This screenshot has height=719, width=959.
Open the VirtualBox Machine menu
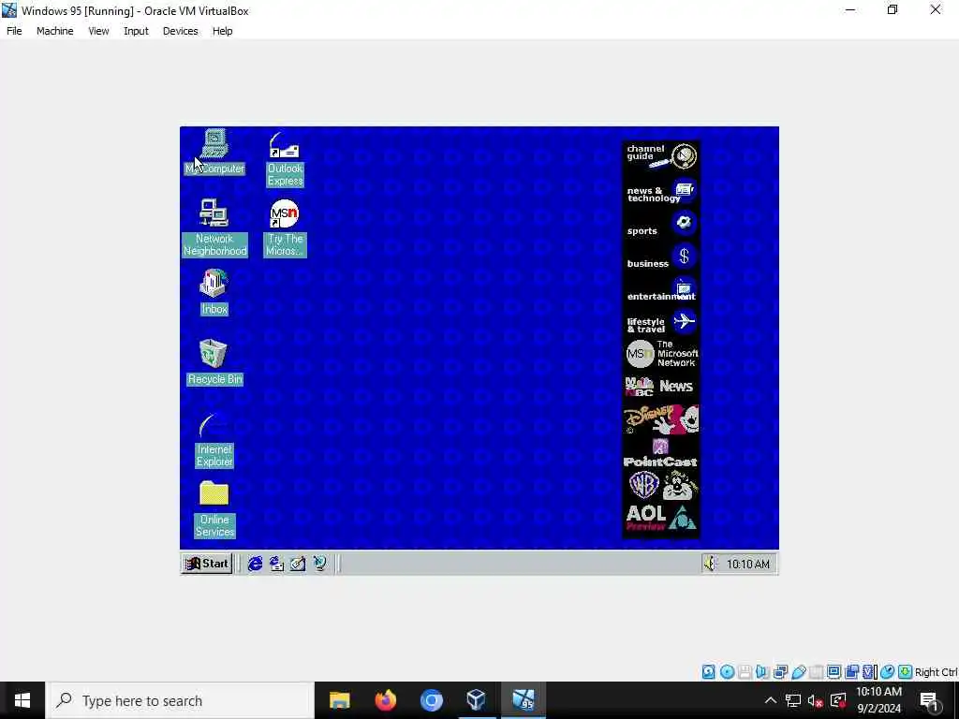pos(54,31)
